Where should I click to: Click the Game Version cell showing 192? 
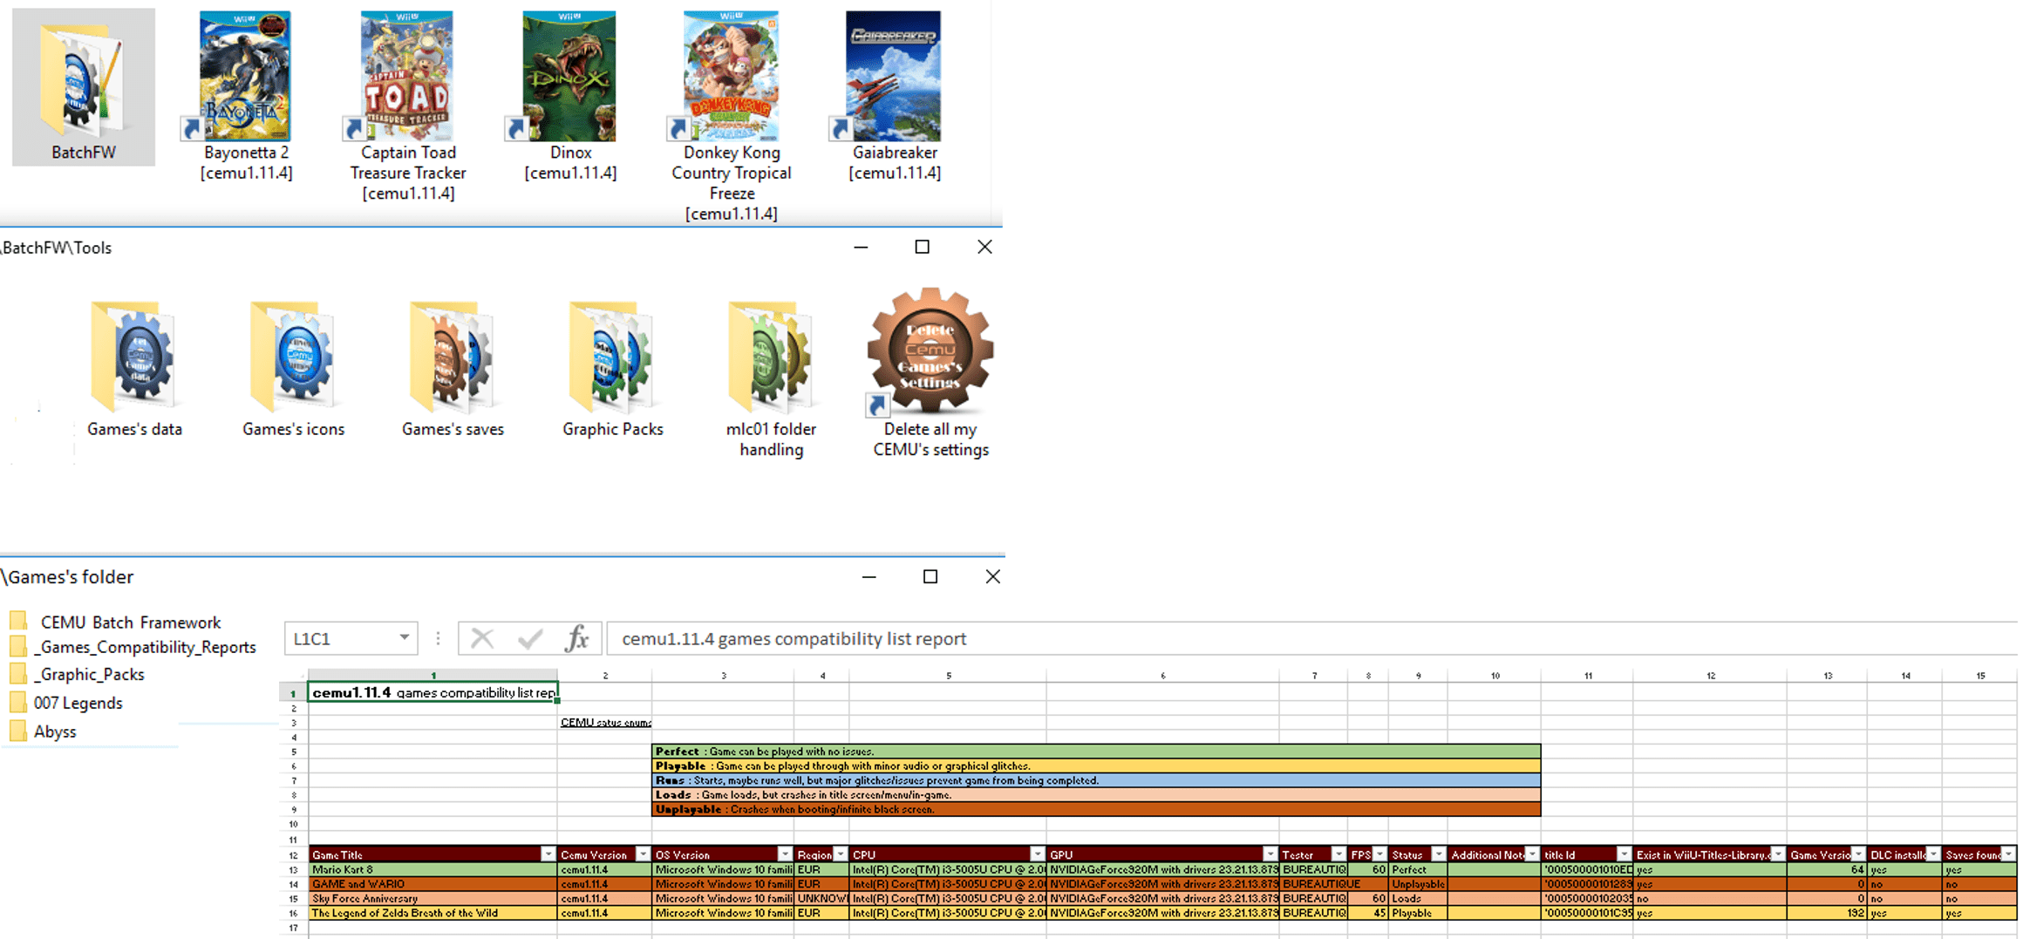click(1827, 914)
